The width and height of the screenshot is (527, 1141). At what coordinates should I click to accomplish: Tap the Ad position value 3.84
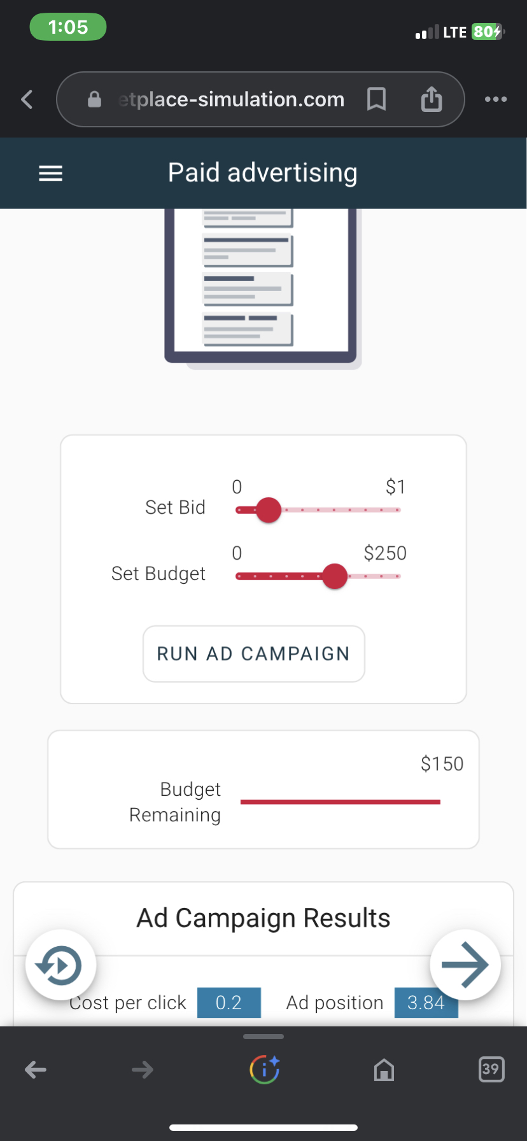tap(426, 1002)
